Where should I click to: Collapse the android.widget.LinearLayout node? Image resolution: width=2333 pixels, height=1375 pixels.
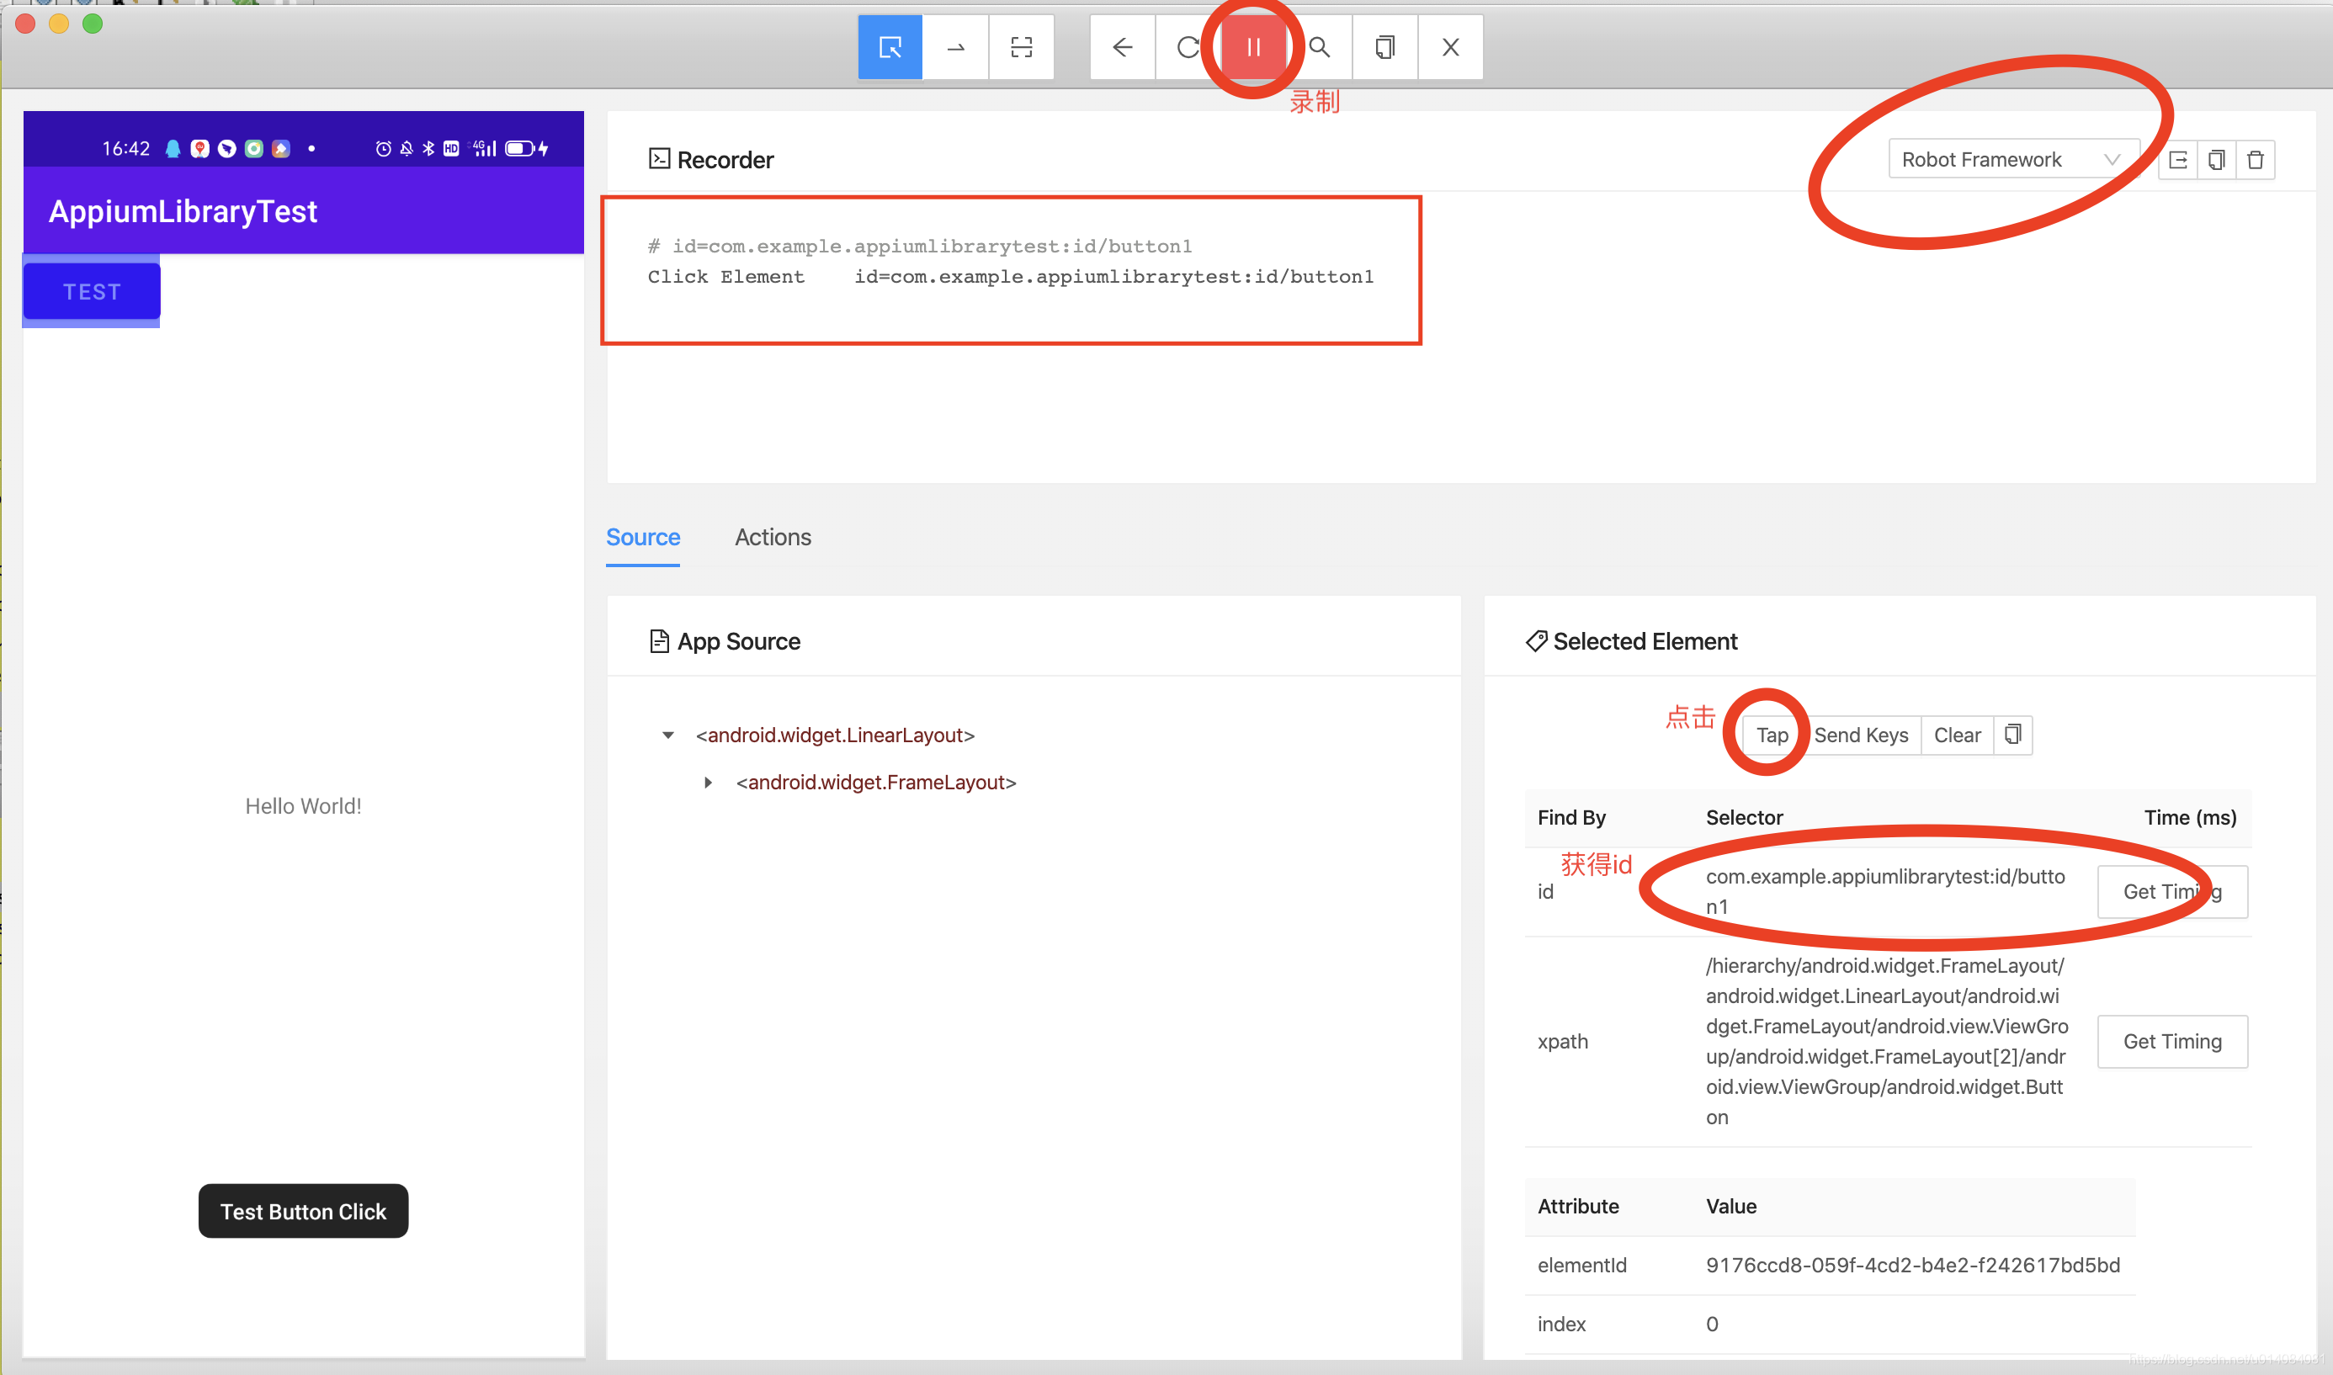click(668, 735)
